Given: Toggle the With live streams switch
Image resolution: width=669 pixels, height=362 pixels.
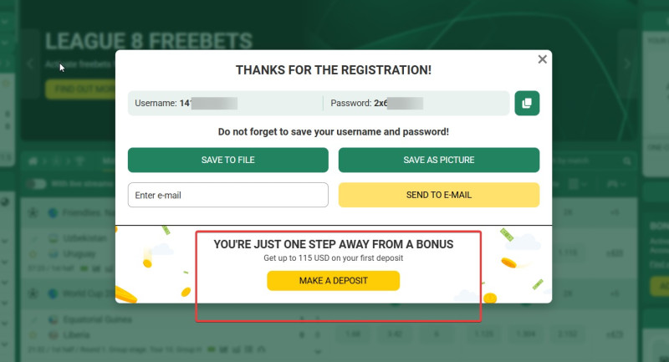Looking at the screenshot, I should [x=37, y=183].
